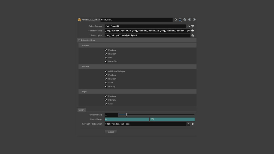Click the Camera section header
Screen dimensions: 274x154
coord(137,46)
